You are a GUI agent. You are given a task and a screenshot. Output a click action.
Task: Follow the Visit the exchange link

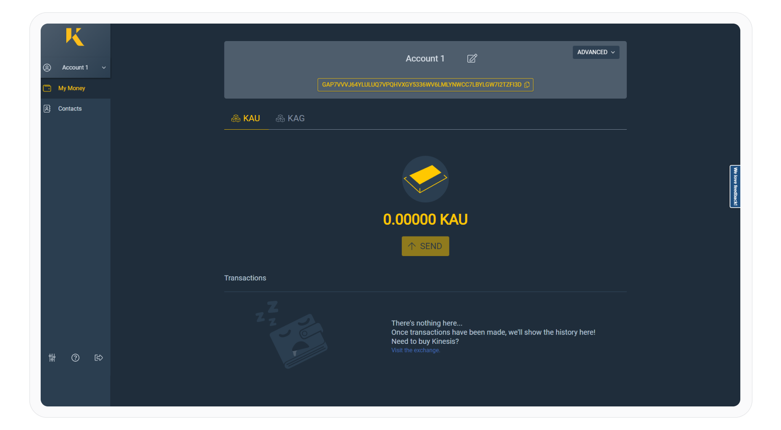(415, 350)
